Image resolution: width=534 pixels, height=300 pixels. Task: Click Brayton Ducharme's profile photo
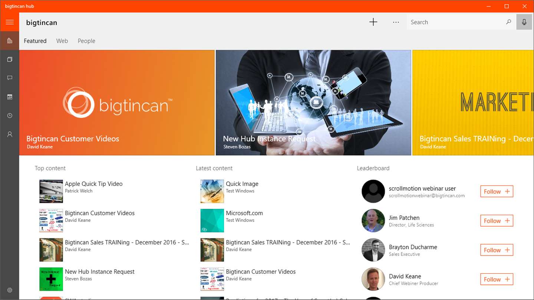point(373,250)
